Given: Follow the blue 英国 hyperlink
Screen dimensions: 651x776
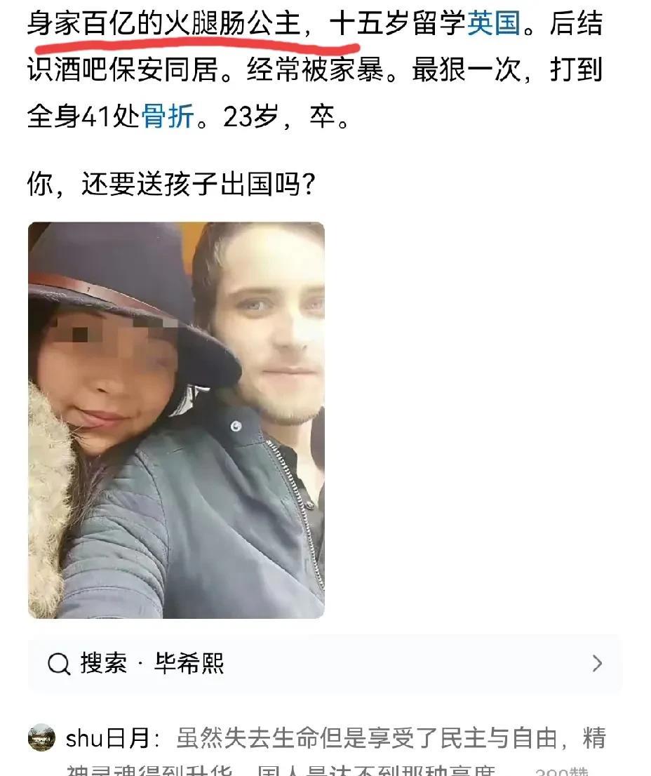Looking at the screenshot, I should (493, 22).
